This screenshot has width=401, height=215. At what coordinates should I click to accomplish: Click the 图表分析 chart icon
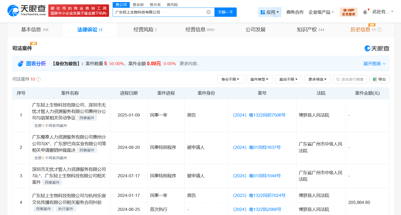(x=20, y=63)
